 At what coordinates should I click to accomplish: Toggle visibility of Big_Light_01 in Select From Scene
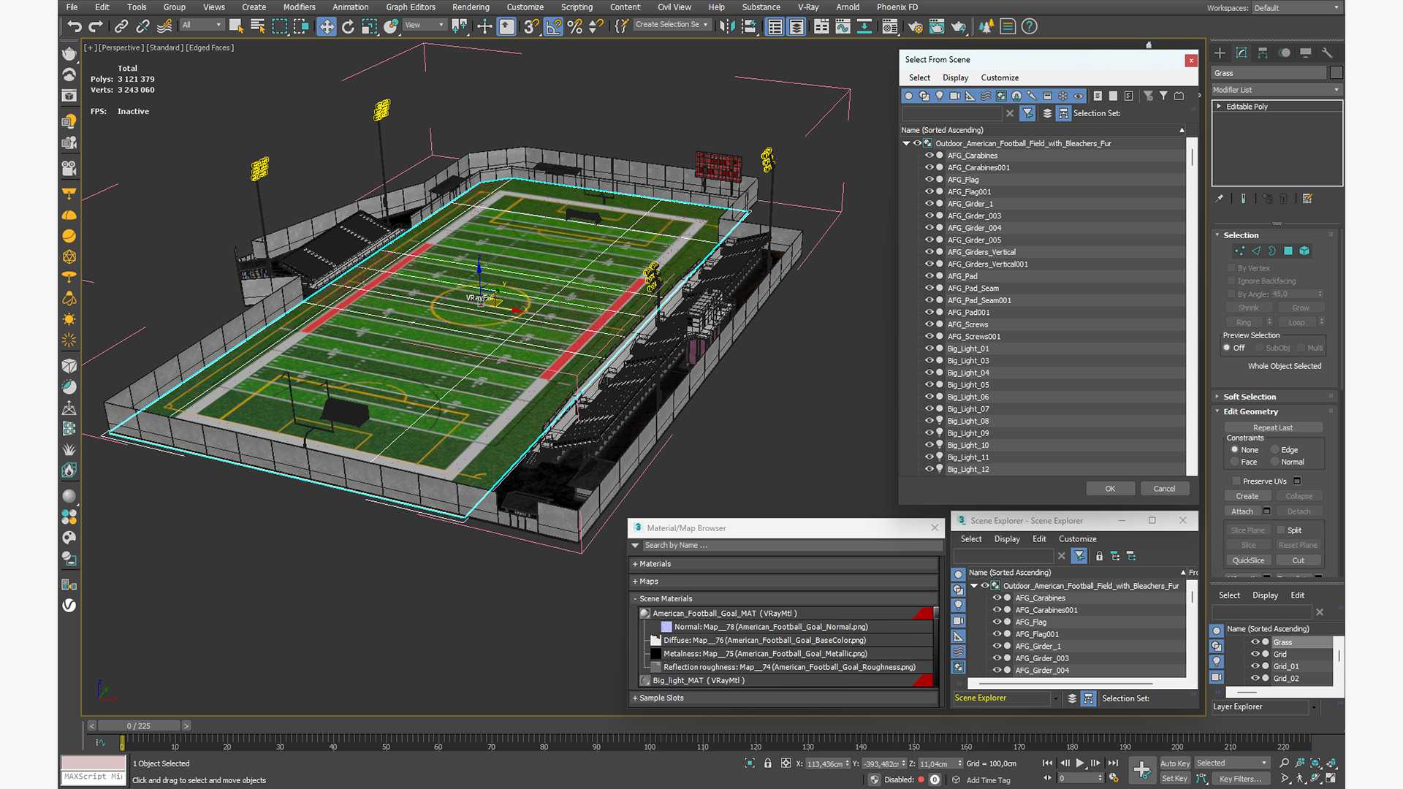pos(929,348)
